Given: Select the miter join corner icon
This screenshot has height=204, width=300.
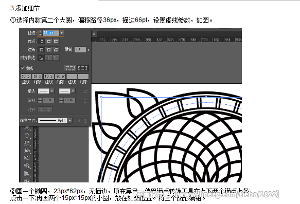Looking at the screenshot, I should pos(42,50).
